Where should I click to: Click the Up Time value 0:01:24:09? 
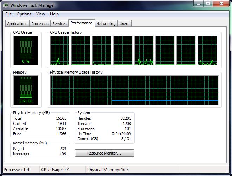point(122,134)
